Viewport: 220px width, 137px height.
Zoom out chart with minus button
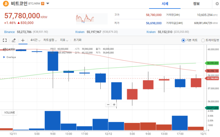[x=108, y=105]
